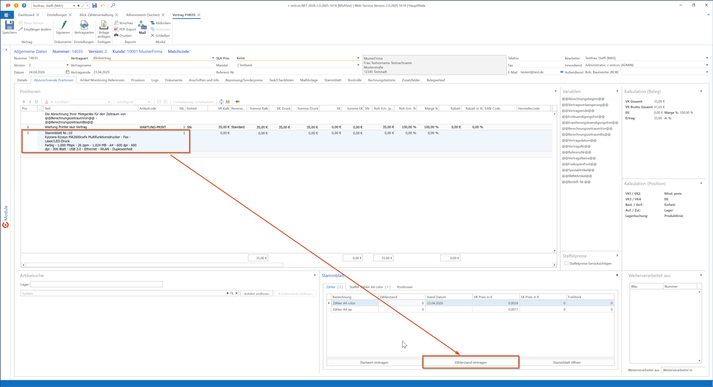The width and height of the screenshot is (713, 387).
Task: Switch to the Details tab
Action: coord(22,80)
